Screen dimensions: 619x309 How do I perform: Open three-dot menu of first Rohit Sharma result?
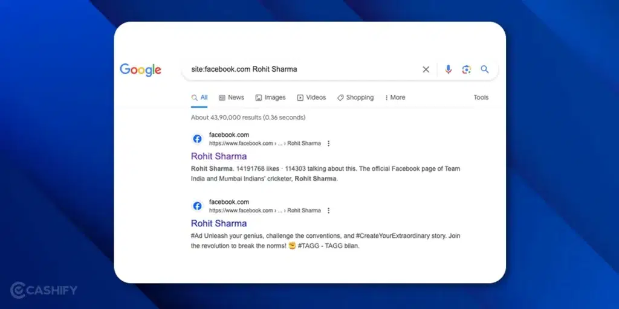pos(328,144)
